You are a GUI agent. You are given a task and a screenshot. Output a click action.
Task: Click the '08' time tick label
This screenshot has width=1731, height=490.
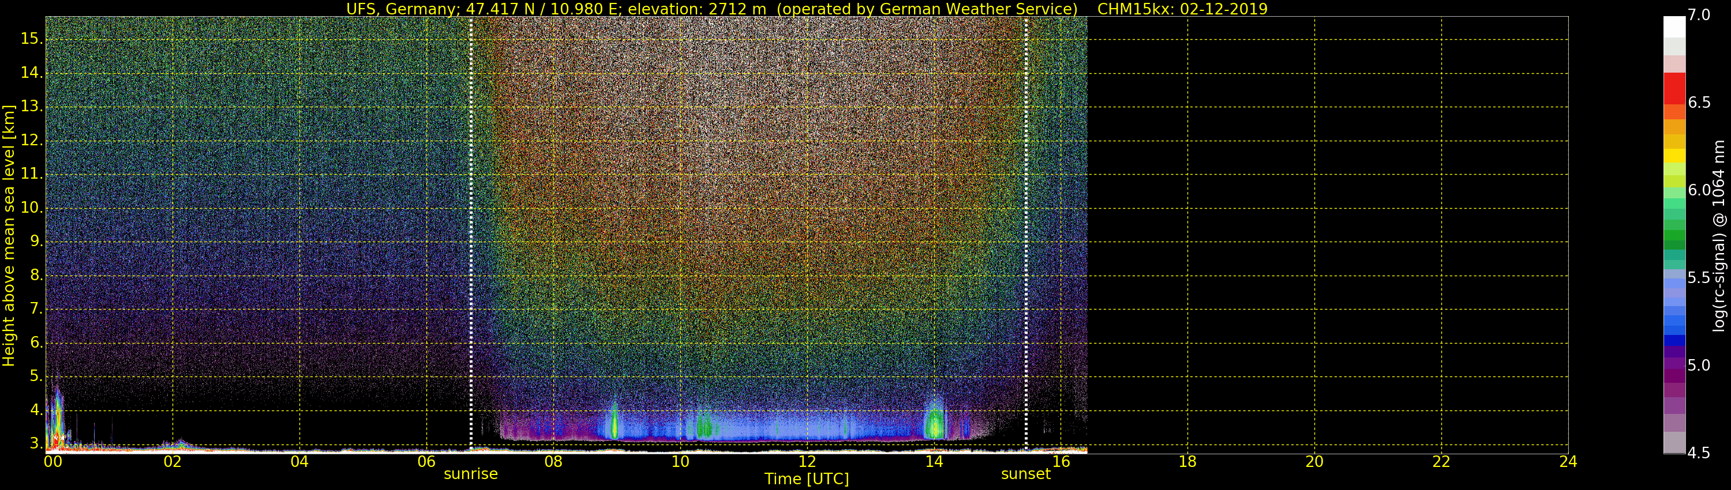tap(553, 461)
